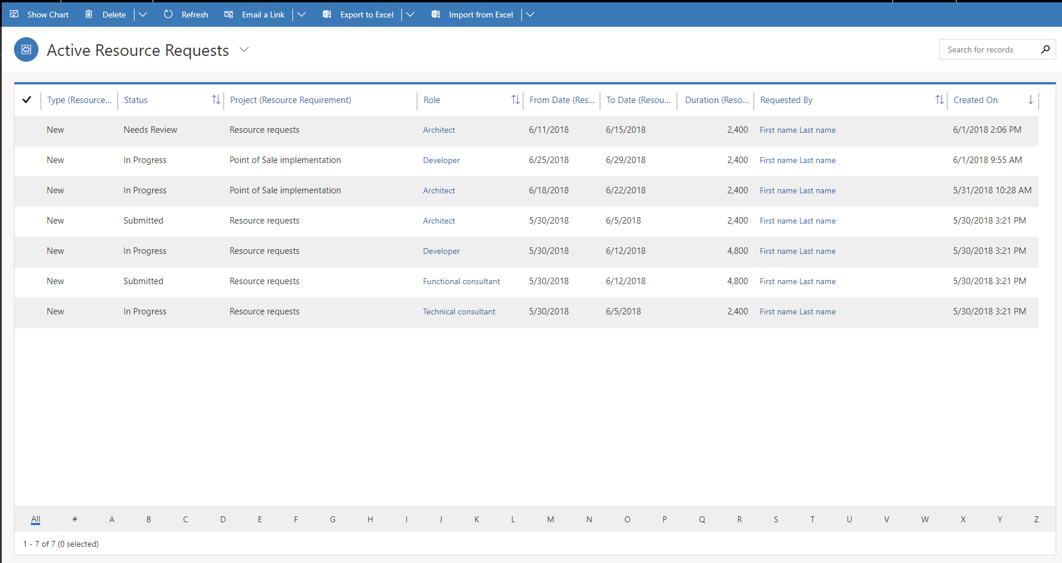Screen dimensions: 1062x563
Task: Click the Active Resource Requests entity icon
Action: [26, 49]
